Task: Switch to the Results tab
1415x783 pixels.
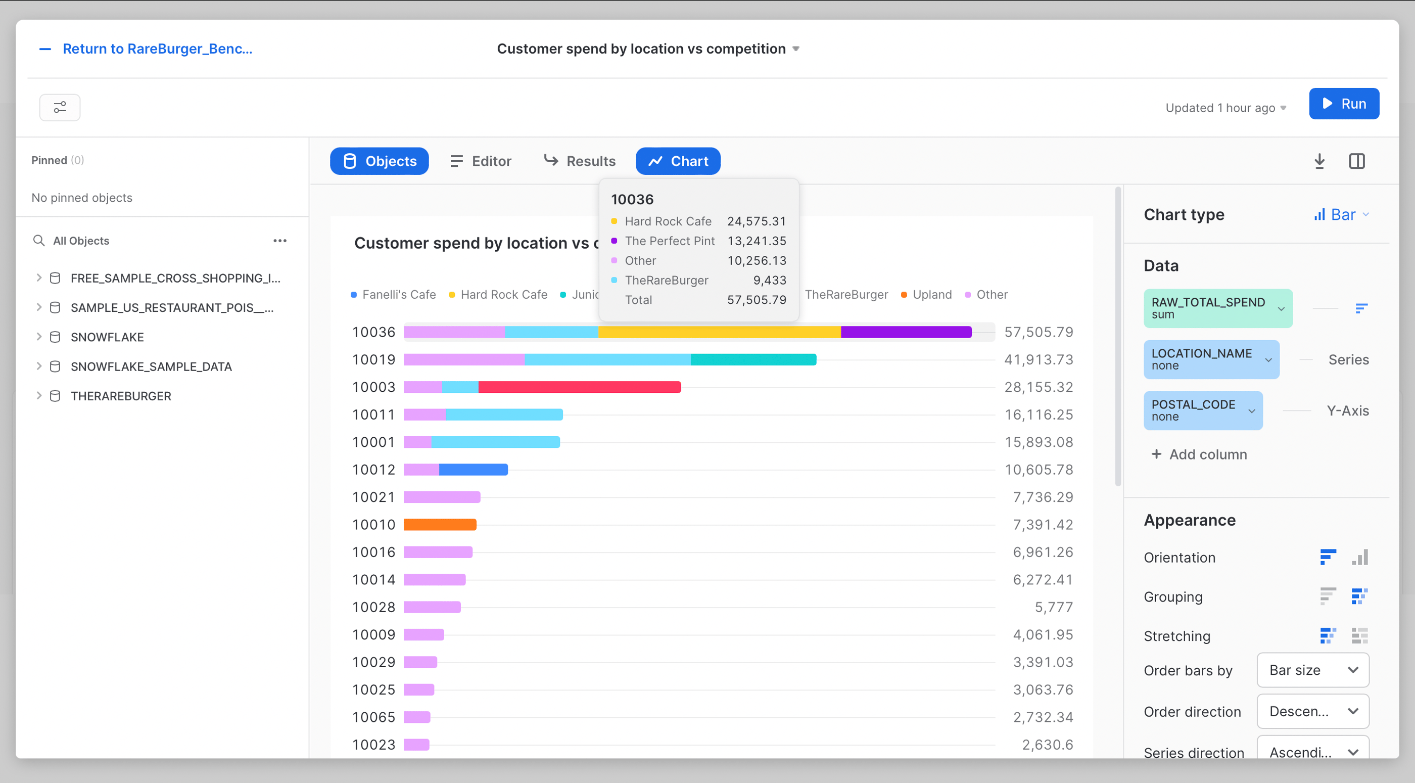Action: coord(580,161)
